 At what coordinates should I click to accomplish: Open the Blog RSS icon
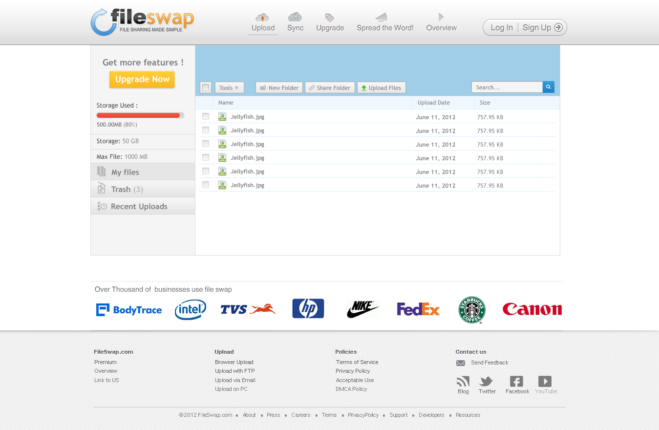(463, 381)
